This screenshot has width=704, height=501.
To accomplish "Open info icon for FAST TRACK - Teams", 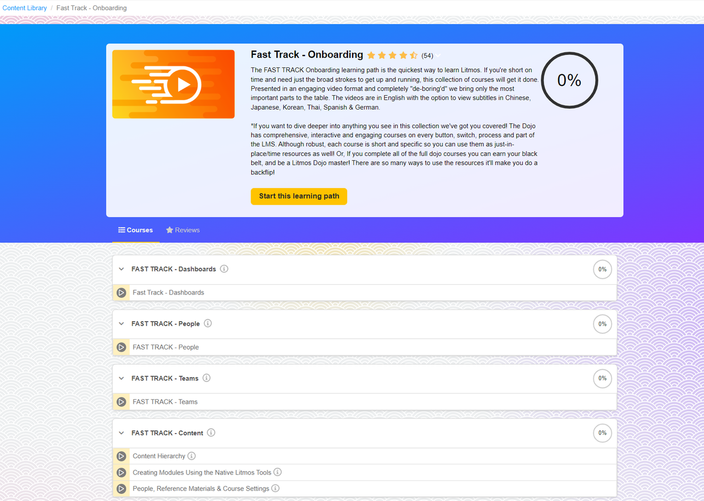I will coord(207,378).
